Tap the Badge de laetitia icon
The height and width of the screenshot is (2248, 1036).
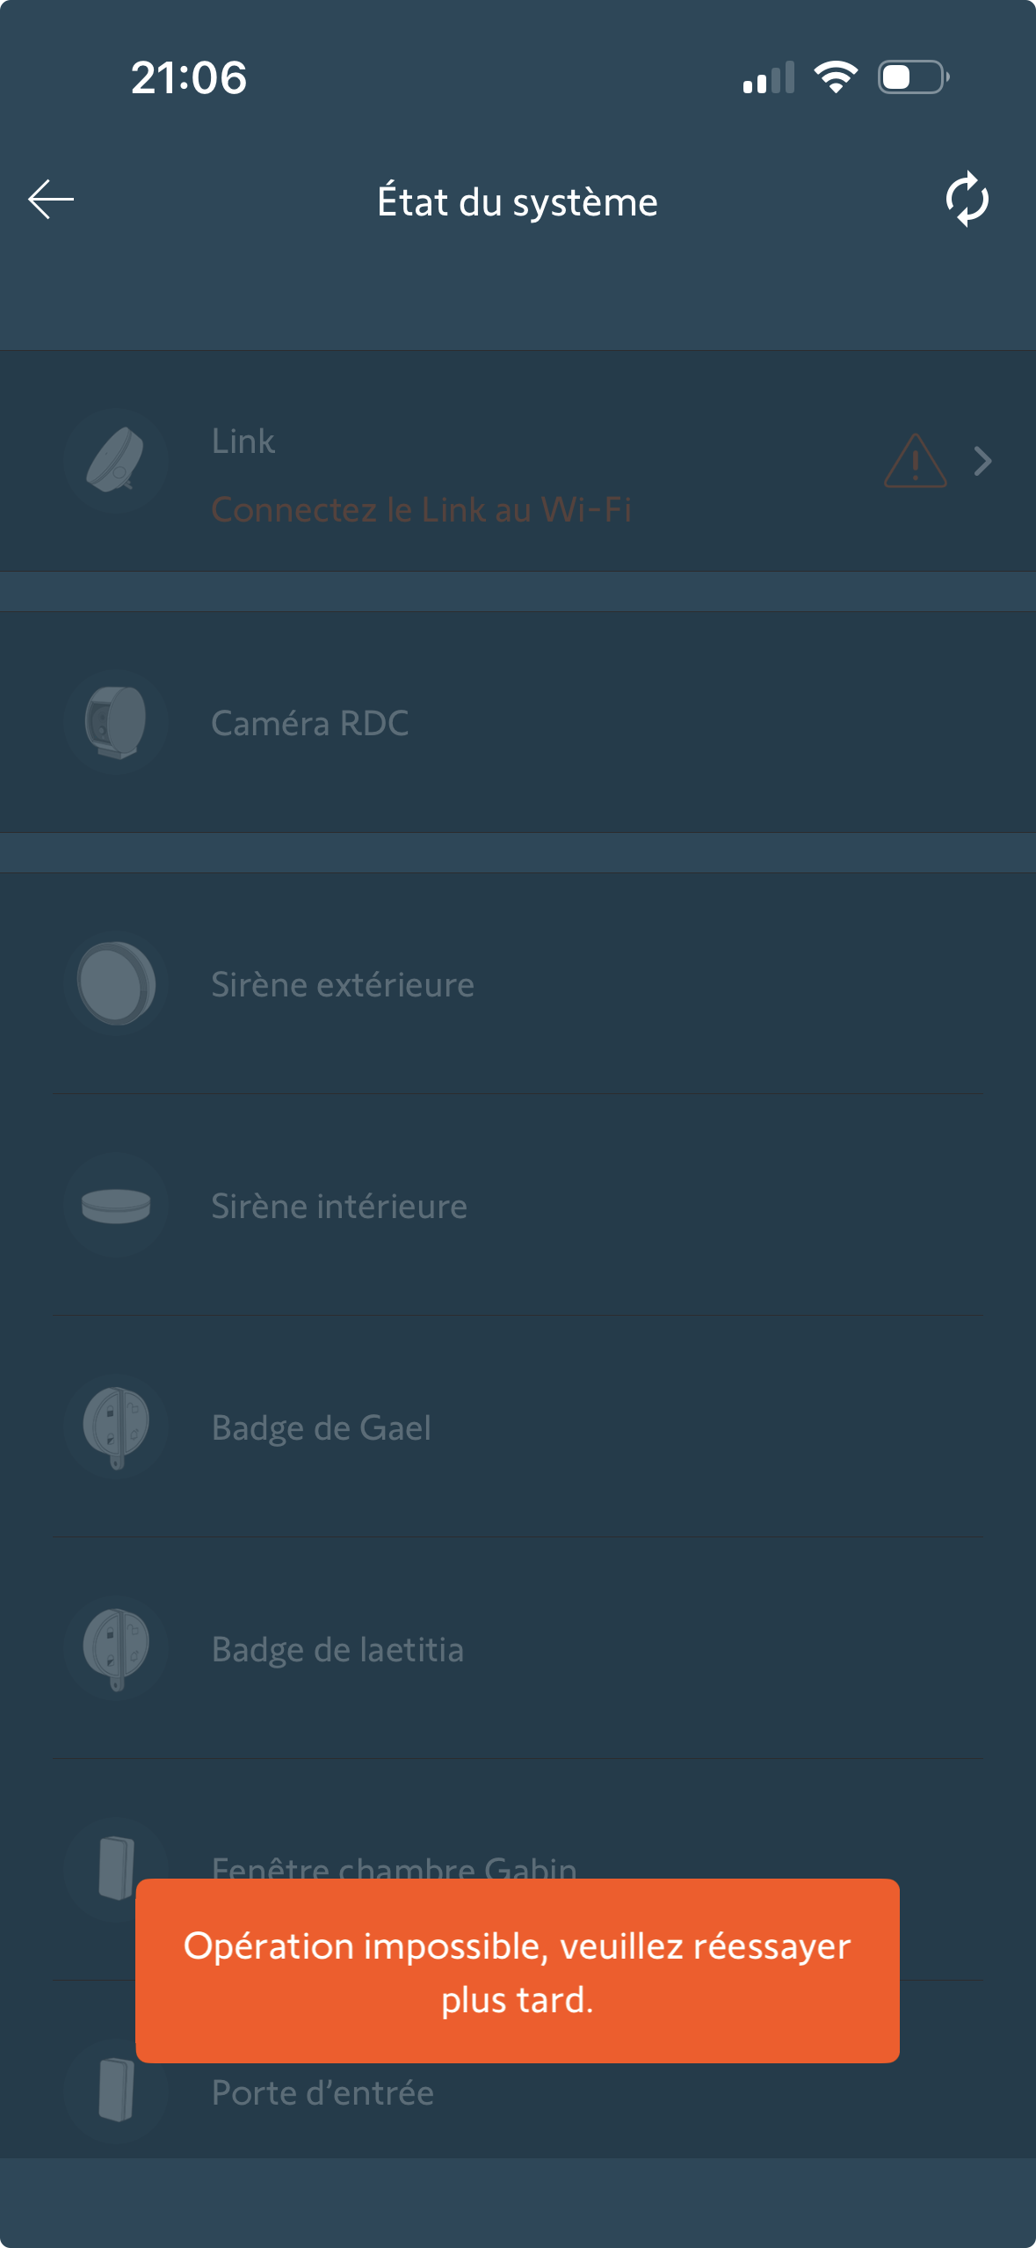click(x=116, y=1648)
